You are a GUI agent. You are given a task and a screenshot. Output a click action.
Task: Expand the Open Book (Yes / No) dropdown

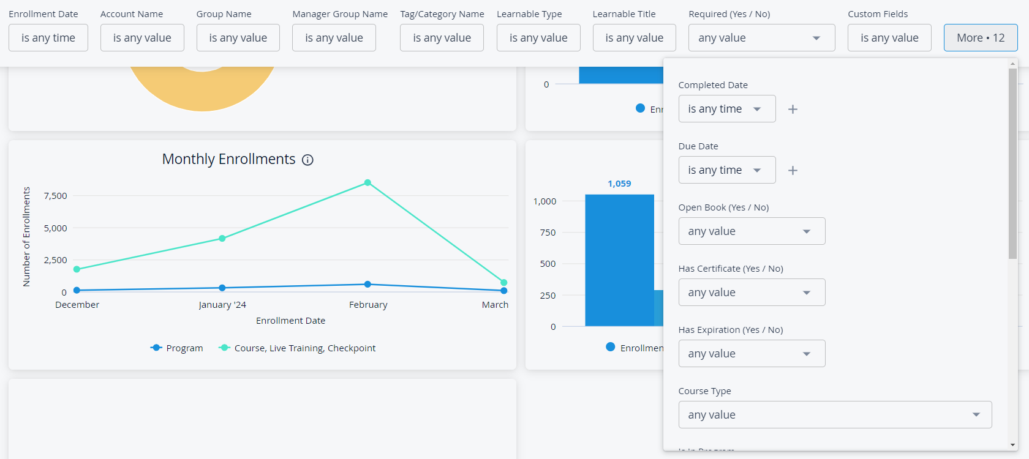(x=752, y=231)
